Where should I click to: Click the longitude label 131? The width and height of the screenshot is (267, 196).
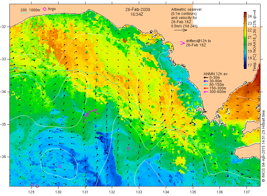point(85,192)
